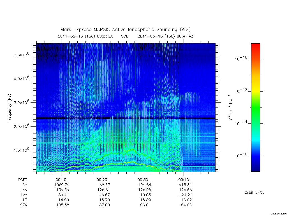Click the y-axis tick label 5.0×10^6

point(21,55)
